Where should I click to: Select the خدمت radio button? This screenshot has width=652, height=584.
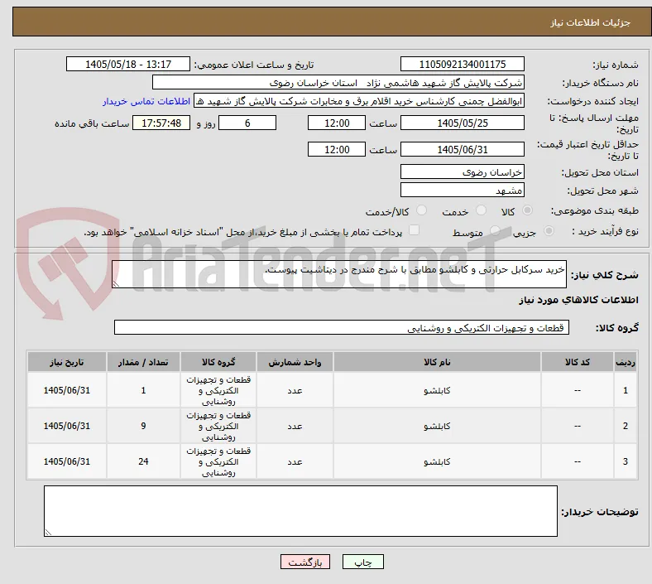pyautogui.click(x=481, y=210)
